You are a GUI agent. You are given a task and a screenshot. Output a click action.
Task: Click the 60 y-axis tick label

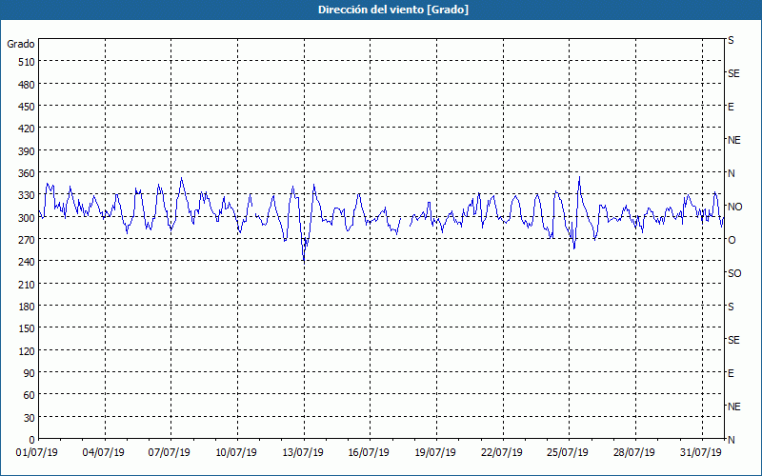click(30, 395)
